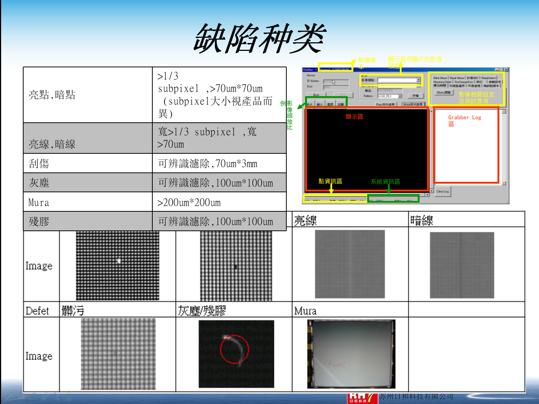
Task: Switch to the 參數設定 tab
Action: (x=495, y=82)
